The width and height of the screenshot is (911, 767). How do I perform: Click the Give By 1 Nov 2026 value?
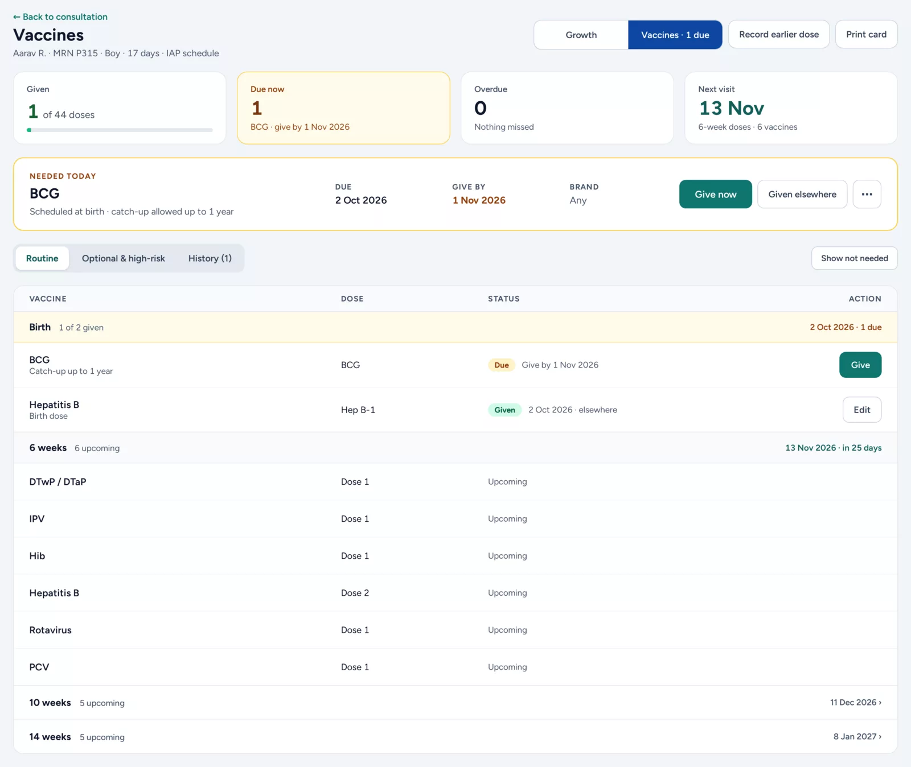(479, 200)
